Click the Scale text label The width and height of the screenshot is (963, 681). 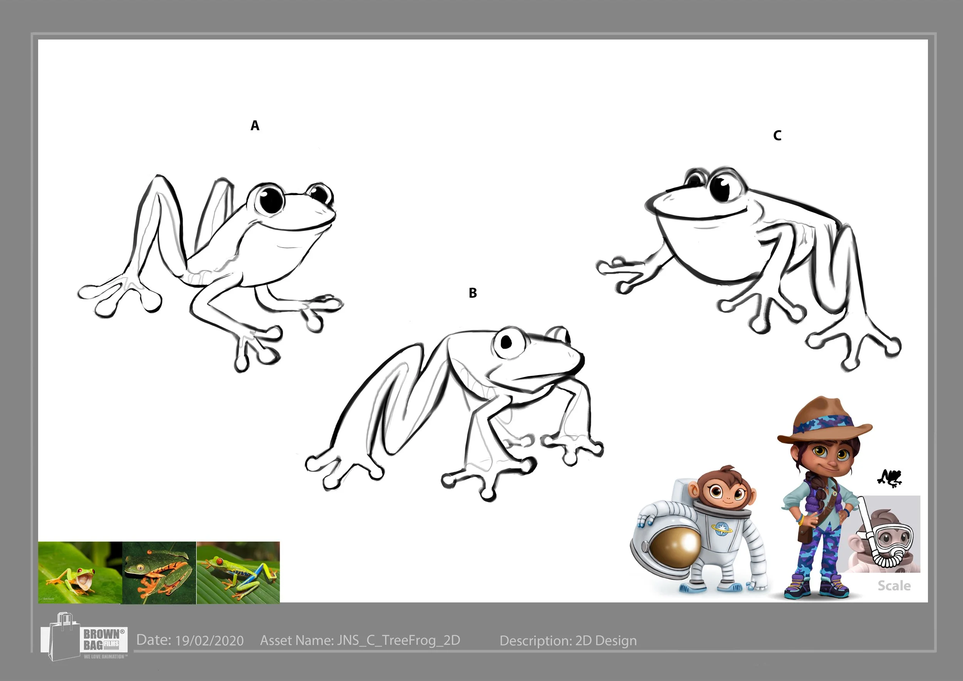coord(894,586)
